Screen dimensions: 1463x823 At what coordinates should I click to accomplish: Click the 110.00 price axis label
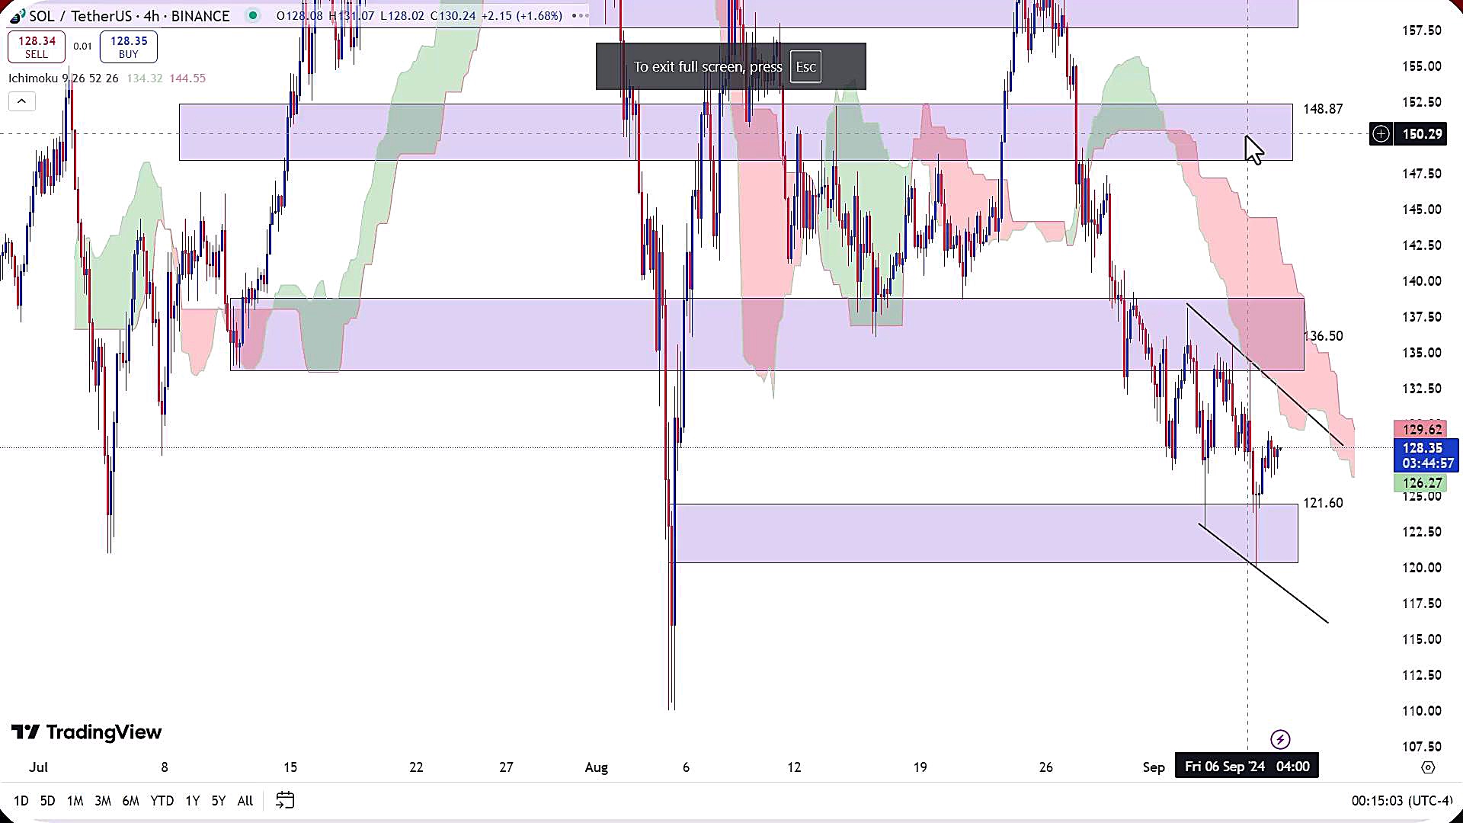coord(1422,711)
